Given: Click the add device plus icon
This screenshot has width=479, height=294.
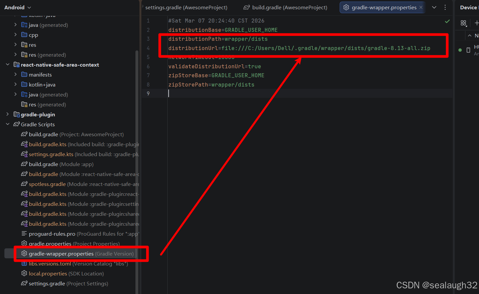Looking at the screenshot, I should point(477,23).
